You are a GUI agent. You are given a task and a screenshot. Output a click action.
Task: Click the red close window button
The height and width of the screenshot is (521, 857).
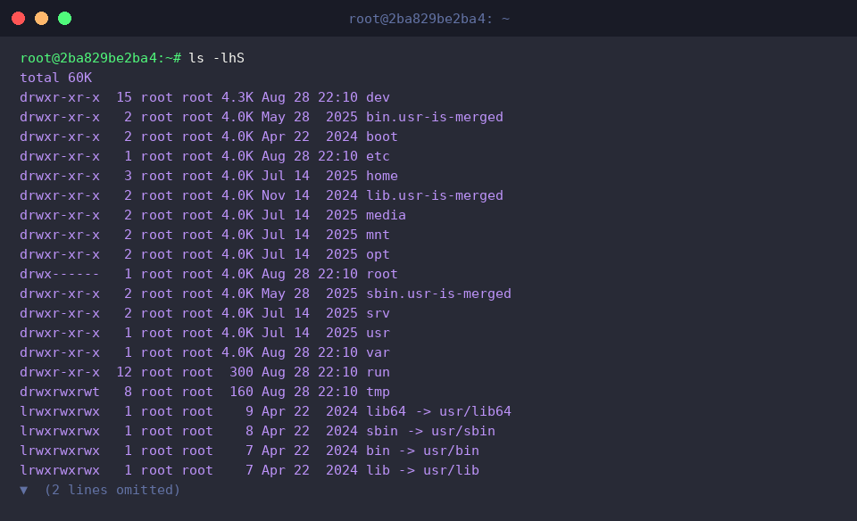pyautogui.click(x=18, y=19)
